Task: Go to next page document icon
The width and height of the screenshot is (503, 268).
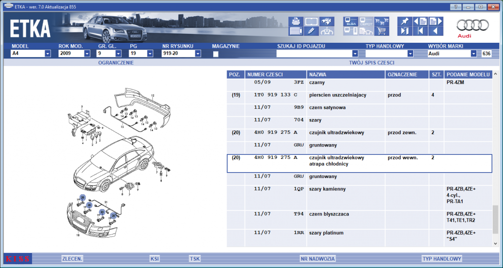Action: (436, 22)
